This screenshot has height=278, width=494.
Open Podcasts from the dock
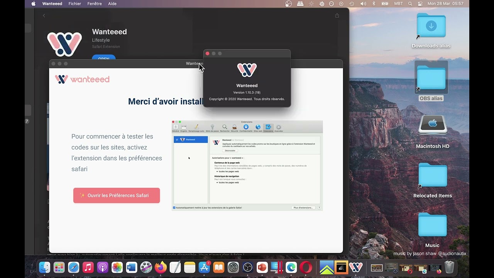pyautogui.click(x=103, y=267)
